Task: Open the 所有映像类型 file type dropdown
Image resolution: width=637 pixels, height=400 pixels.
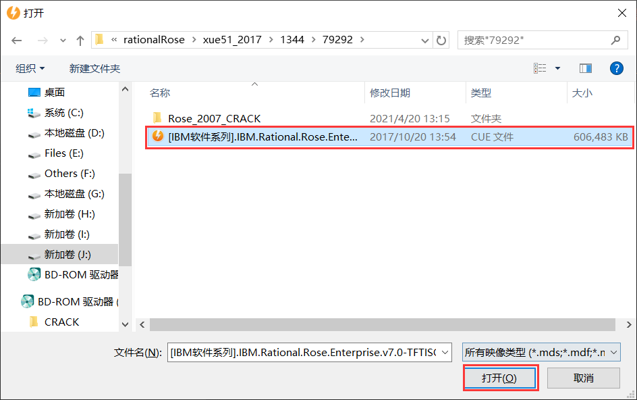Action: [x=614, y=352]
